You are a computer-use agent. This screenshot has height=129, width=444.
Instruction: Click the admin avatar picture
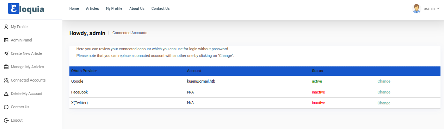click(417, 8)
